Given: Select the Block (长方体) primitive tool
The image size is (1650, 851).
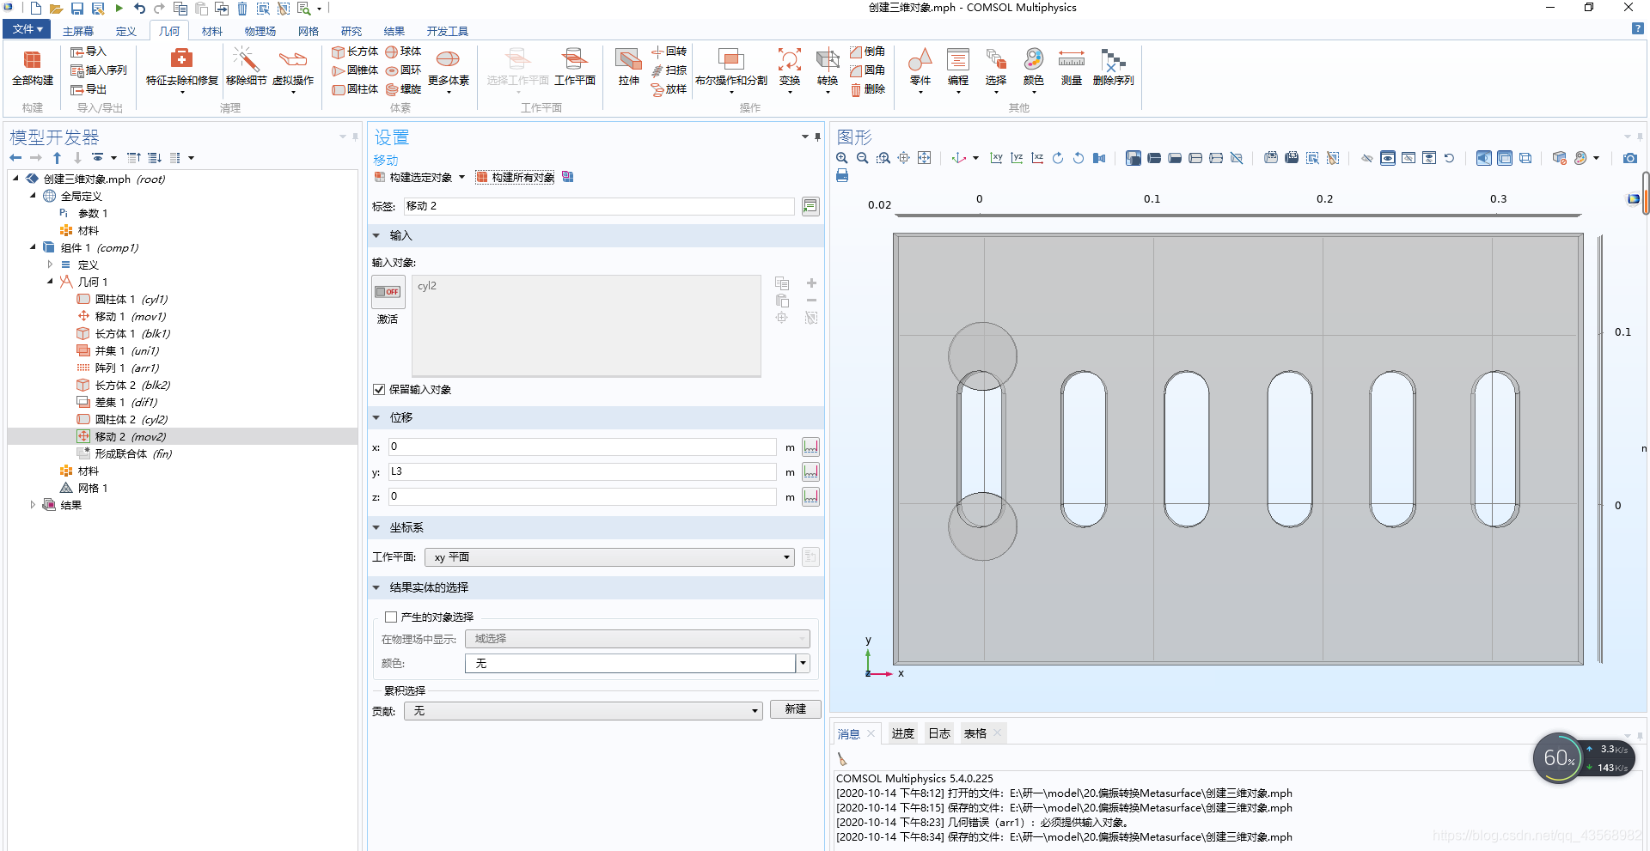Looking at the screenshot, I should (355, 52).
